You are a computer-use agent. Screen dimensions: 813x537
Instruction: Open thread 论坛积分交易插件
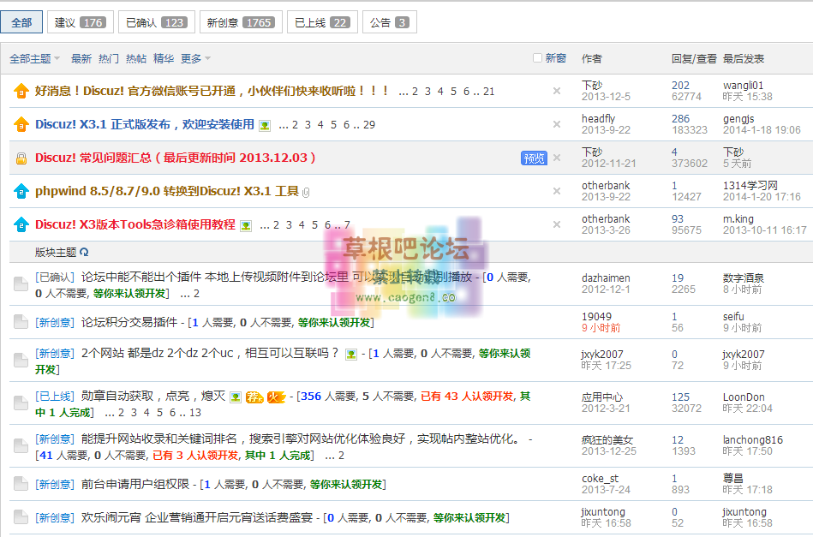coord(129,322)
